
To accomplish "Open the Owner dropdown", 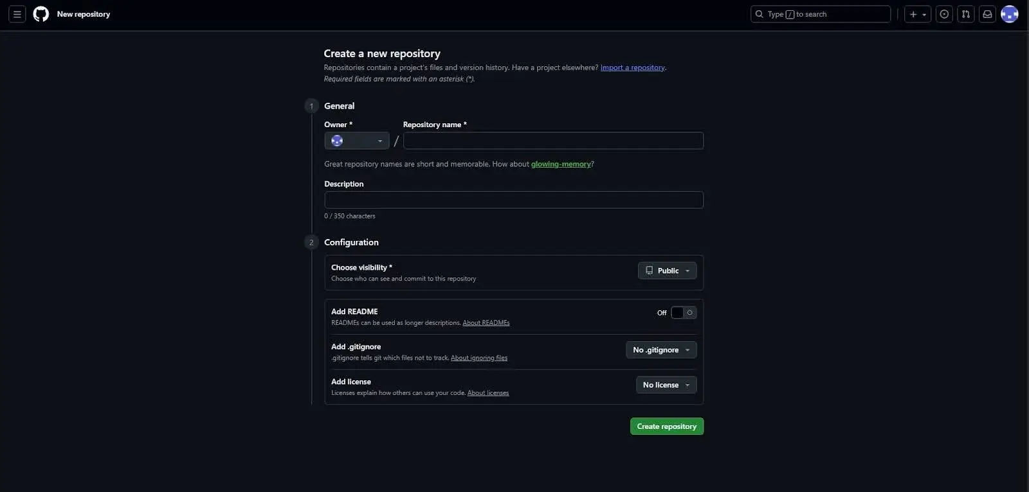I will pyautogui.click(x=356, y=140).
